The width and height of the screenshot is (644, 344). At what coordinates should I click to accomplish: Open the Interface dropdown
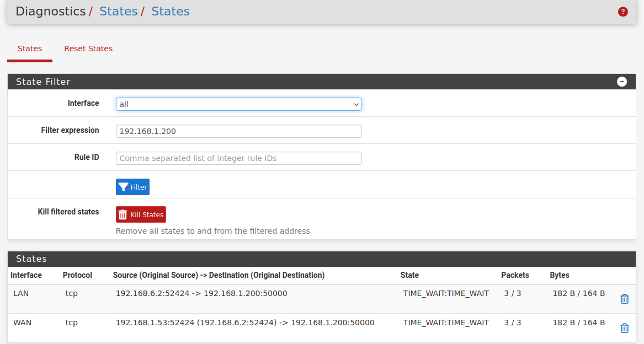(238, 104)
